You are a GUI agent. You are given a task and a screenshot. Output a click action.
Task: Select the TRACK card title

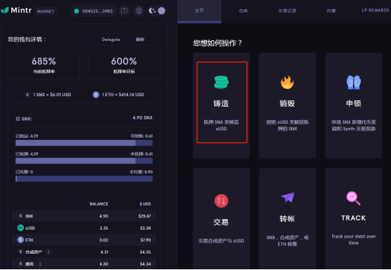[x=354, y=218]
